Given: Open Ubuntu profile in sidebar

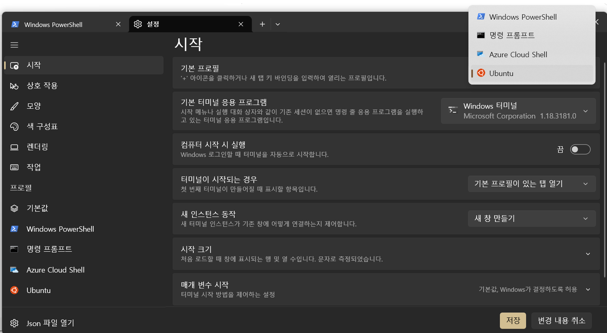Looking at the screenshot, I should (x=84, y=290).
